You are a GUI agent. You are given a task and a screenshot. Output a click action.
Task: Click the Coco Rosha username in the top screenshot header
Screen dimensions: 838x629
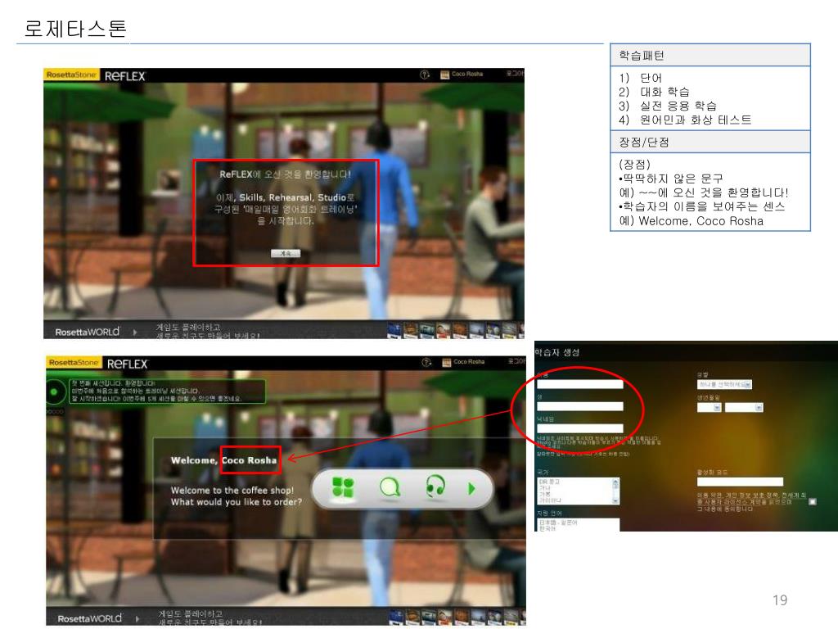pyautogui.click(x=467, y=74)
